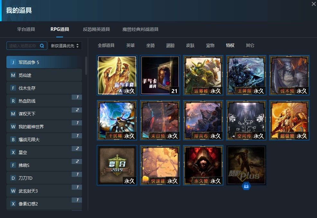Click the search magnifier icon
This screenshot has height=218, width=317.
click(42, 46)
